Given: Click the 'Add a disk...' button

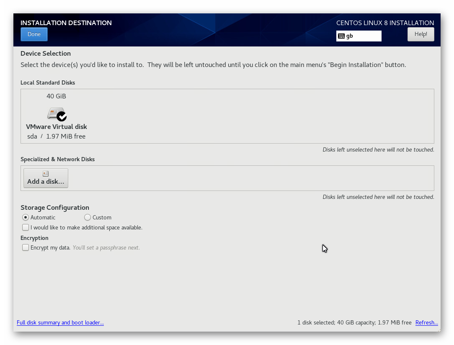Looking at the screenshot, I should [45, 178].
